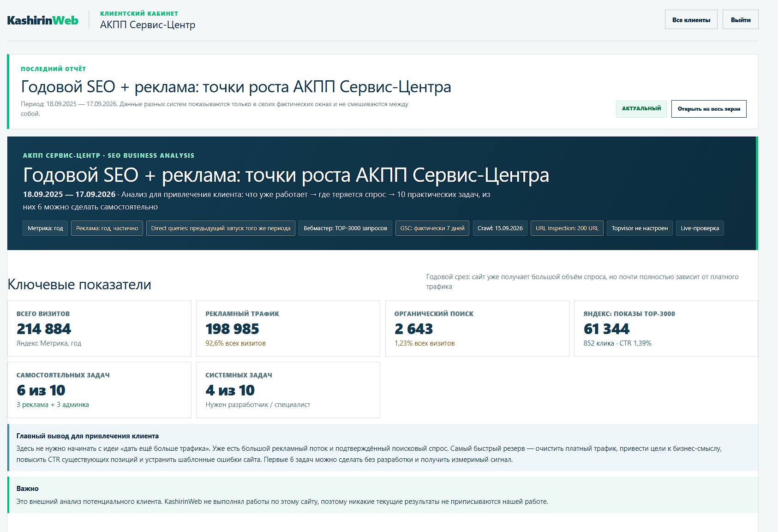Open the Все клиенты page

pos(691,20)
